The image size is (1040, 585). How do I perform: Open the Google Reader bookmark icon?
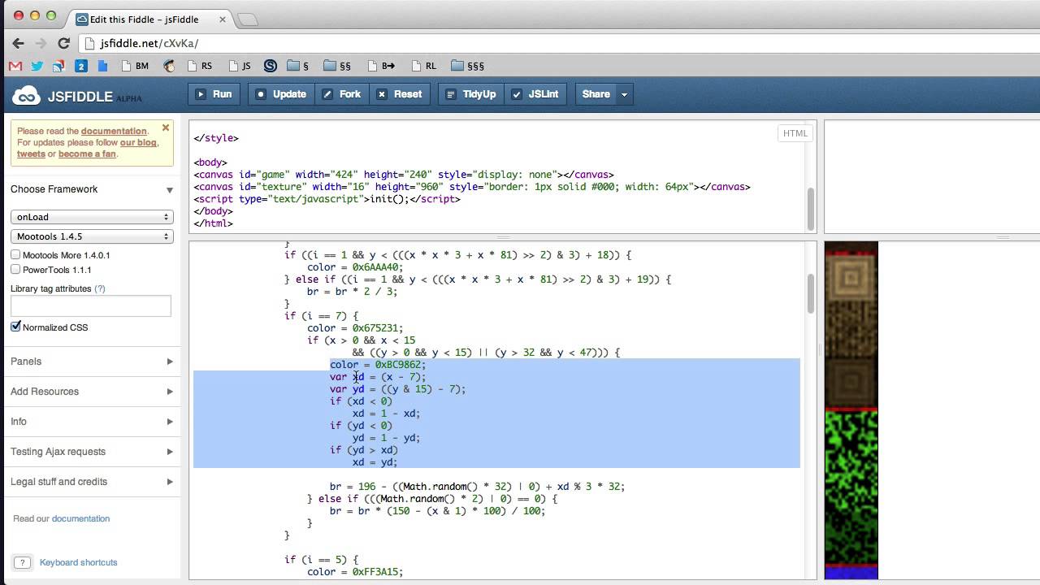click(x=58, y=66)
